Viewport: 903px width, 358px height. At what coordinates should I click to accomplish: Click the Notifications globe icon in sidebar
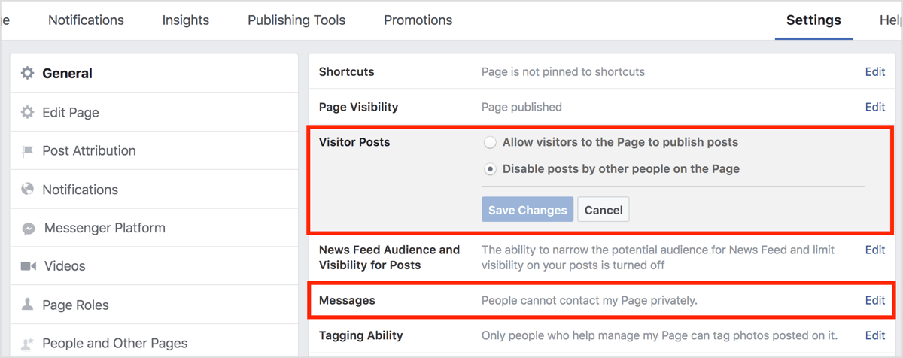point(28,189)
